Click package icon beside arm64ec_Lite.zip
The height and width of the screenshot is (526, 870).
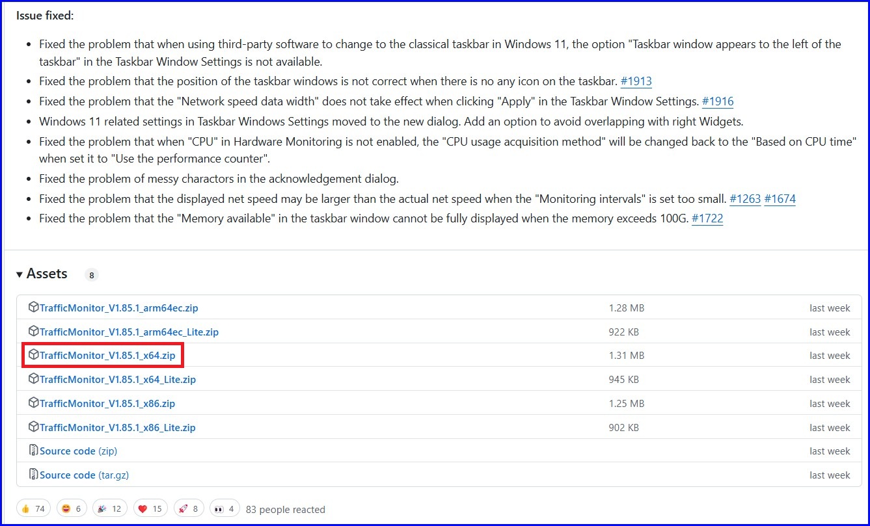(33, 331)
